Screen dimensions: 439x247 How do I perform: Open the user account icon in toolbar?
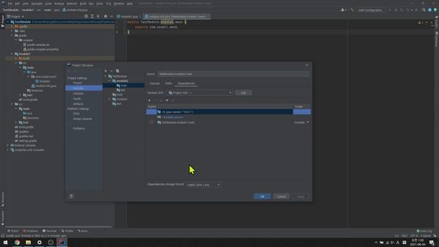coord(343,10)
